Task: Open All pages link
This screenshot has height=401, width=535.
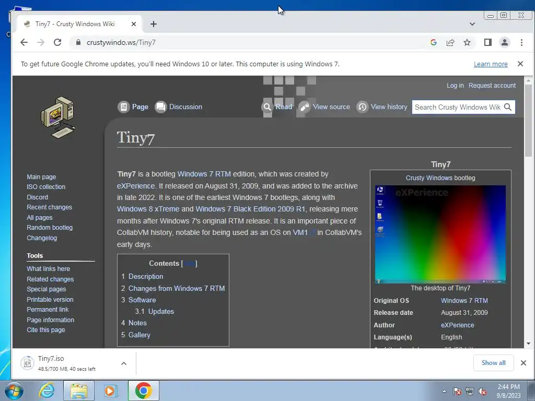Action: tap(40, 218)
